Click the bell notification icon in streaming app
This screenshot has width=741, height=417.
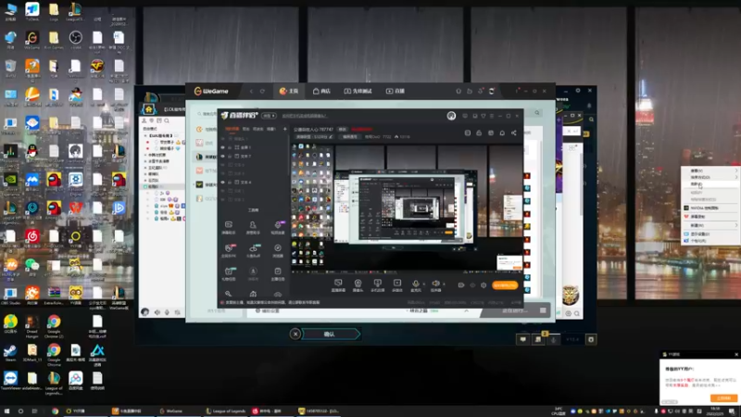502,133
